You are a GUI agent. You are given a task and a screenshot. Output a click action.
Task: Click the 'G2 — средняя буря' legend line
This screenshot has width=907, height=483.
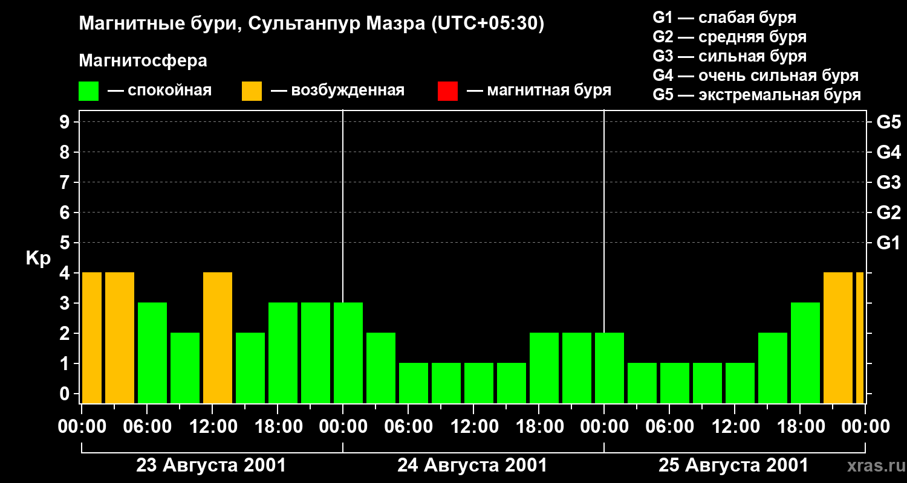[730, 37]
